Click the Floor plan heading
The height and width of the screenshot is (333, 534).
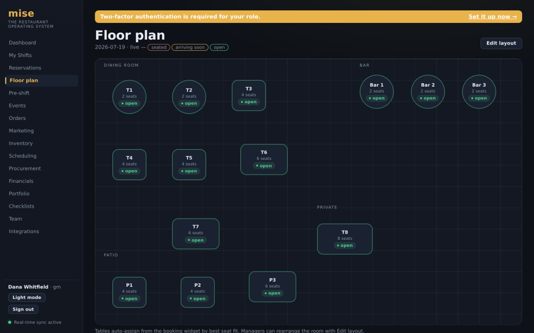(130, 35)
